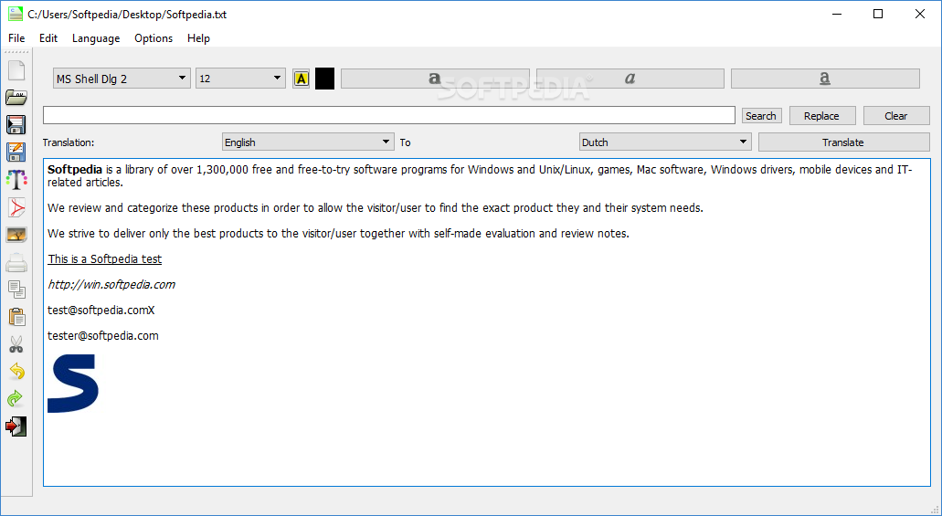Save file with black floppy disk icon

click(16, 124)
